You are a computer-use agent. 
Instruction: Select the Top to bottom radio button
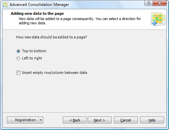pyautogui.click(x=18, y=51)
